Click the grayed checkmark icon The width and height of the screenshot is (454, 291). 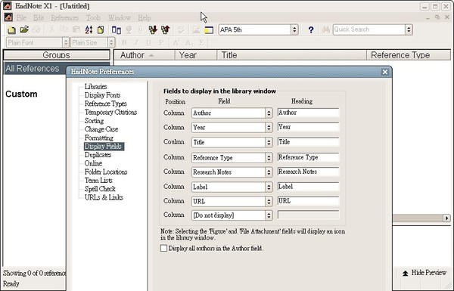181,29
